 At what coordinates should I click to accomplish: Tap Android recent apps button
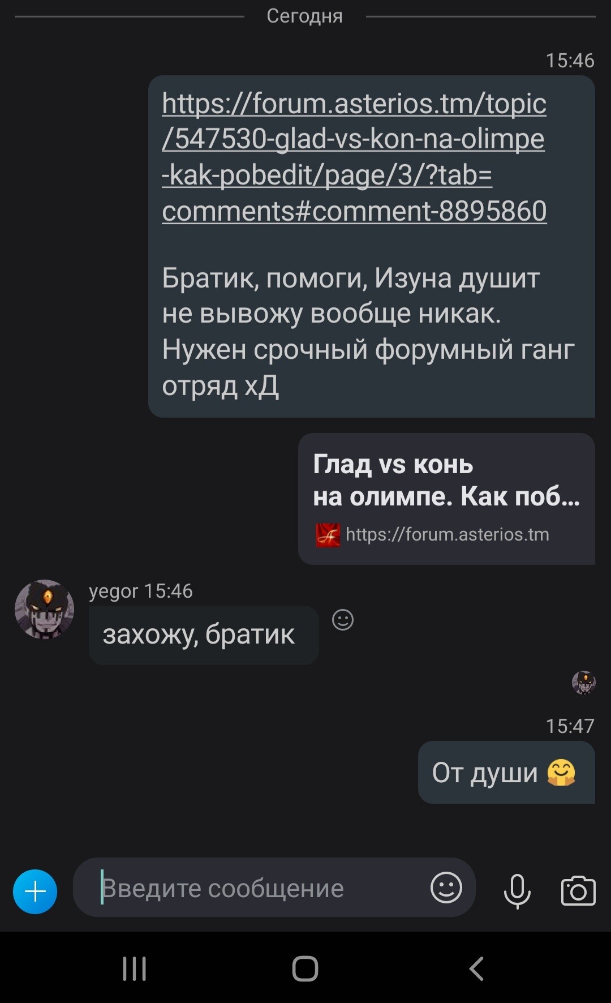click(135, 968)
